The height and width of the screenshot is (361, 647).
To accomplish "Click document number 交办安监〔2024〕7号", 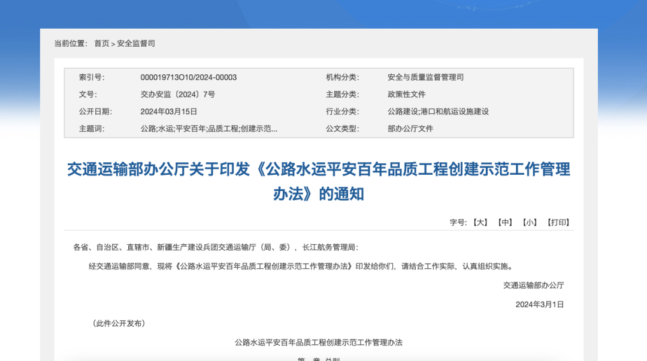I will (x=177, y=95).
